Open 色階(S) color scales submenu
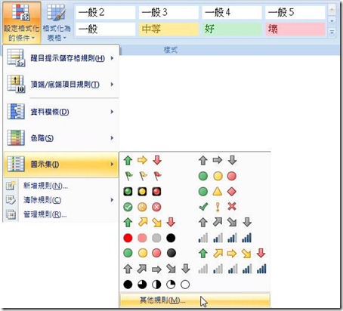This screenshot has width=343, height=311. tap(61, 138)
